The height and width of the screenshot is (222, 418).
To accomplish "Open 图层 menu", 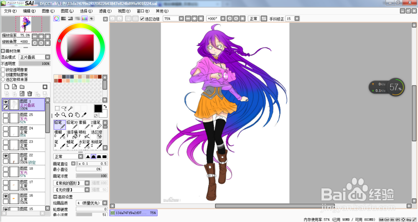I will click(67, 11).
